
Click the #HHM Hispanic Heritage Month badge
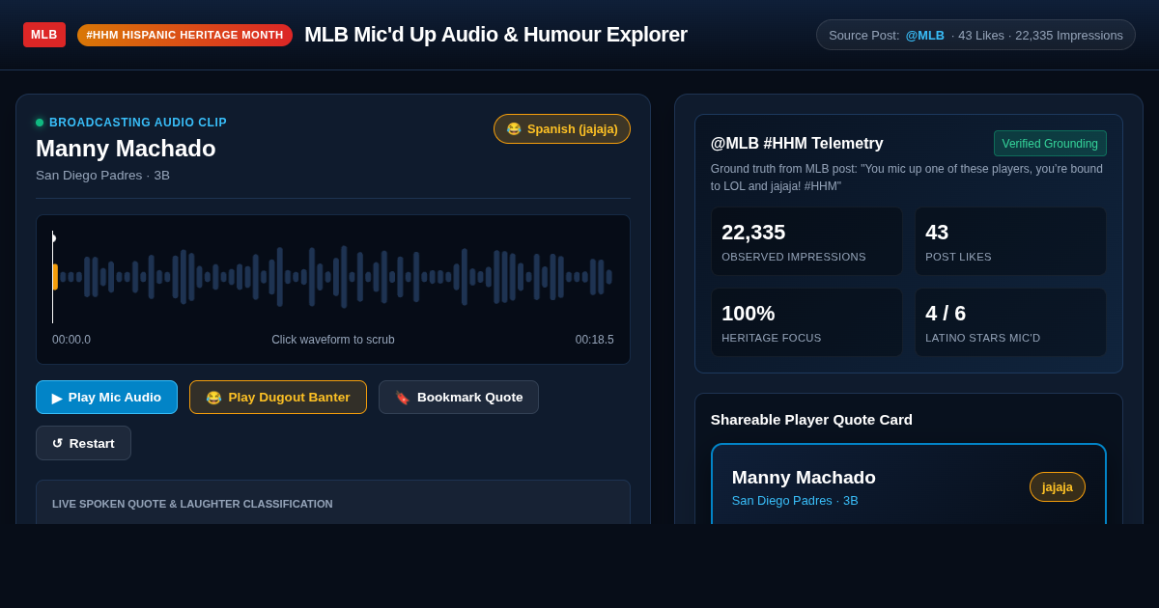(184, 35)
